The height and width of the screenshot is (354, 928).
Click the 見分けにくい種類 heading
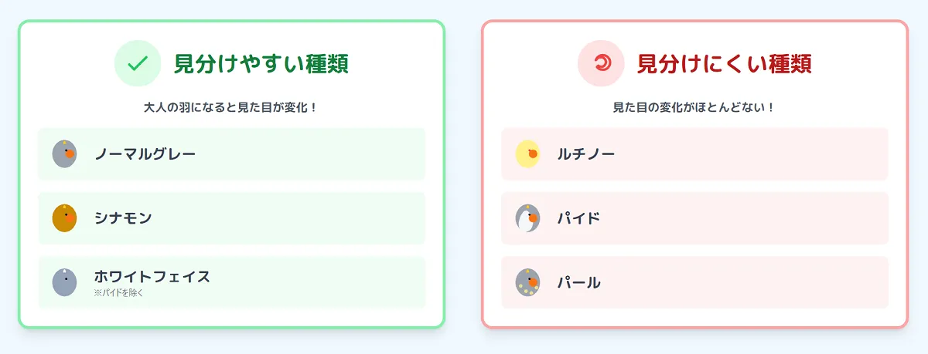coord(725,63)
